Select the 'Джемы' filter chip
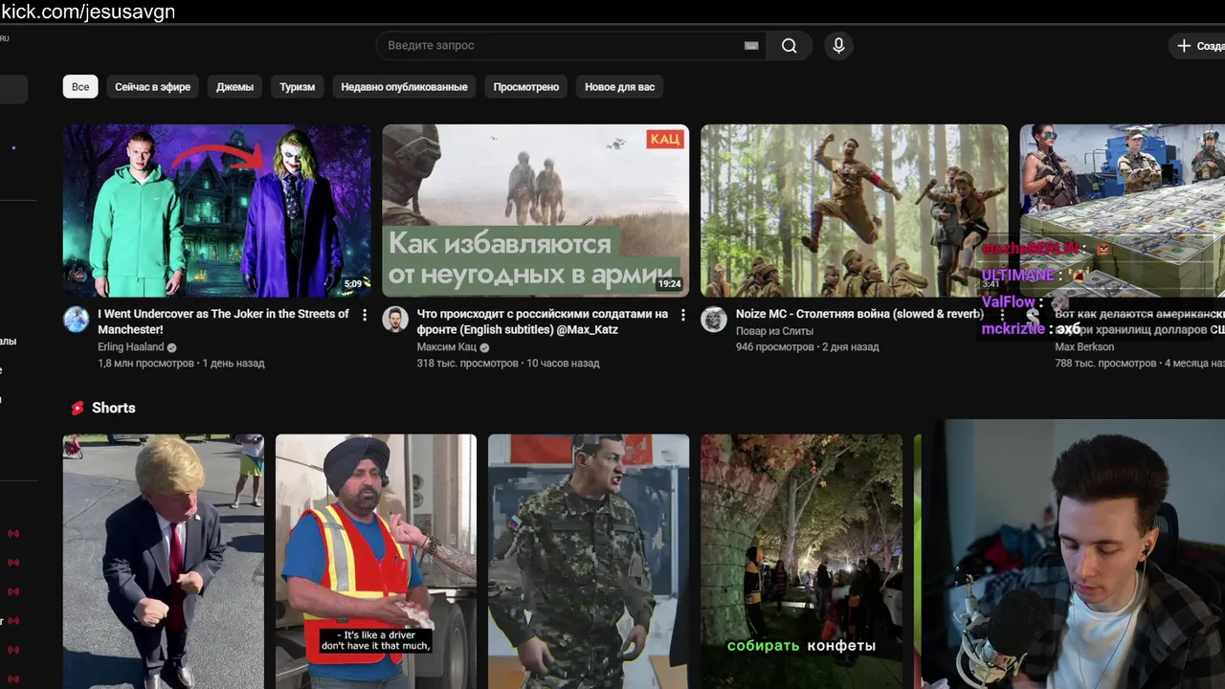 click(234, 87)
